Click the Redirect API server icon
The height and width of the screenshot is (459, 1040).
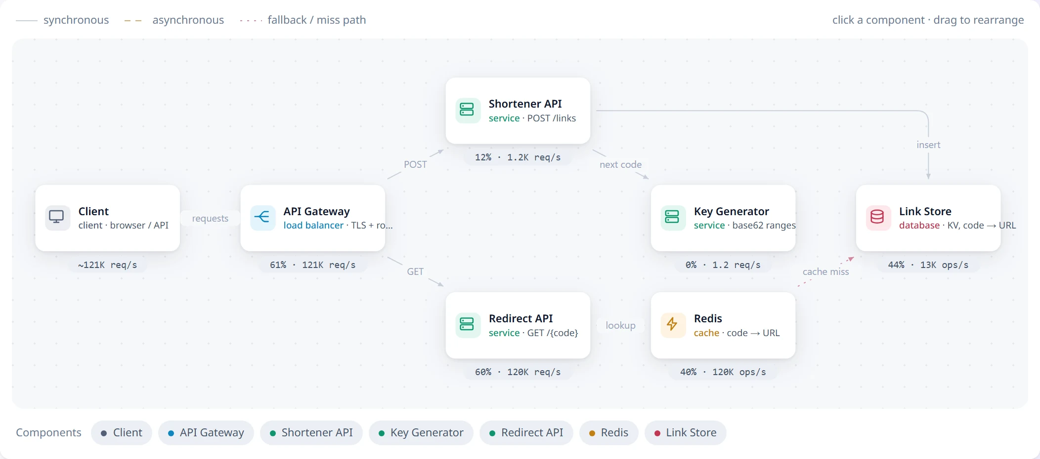[x=468, y=325]
